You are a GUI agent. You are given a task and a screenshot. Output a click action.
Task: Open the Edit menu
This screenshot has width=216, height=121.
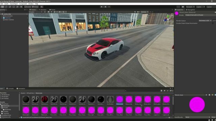[x=1, y=4]
